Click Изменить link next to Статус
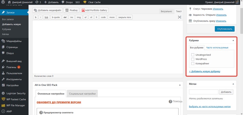Viewport: 243px width, 115px height. [218, 9]
